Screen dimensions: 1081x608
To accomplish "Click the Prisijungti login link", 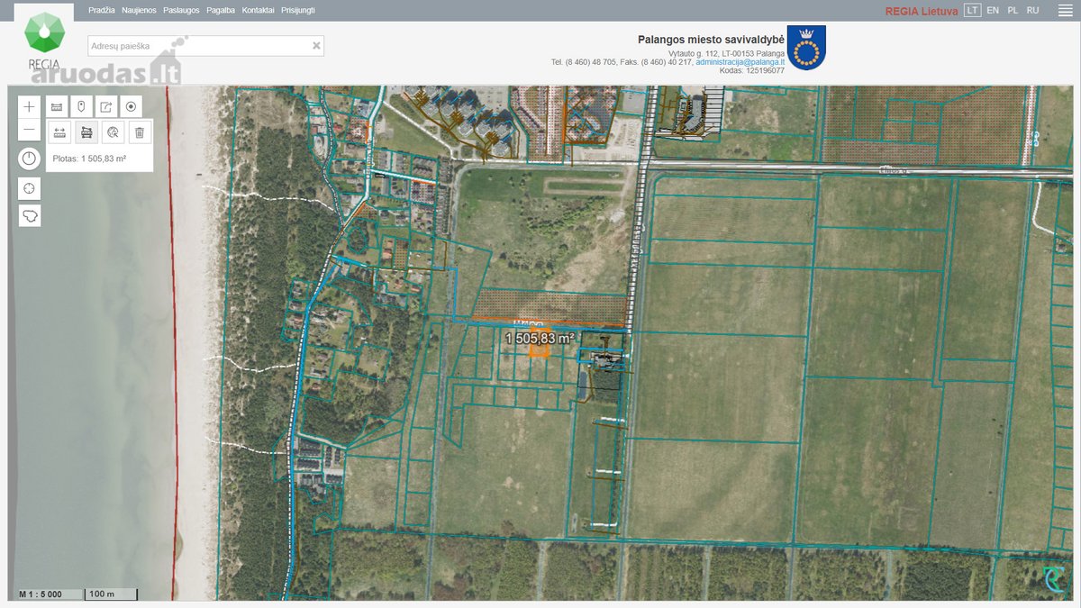I will tap(298, 10).
